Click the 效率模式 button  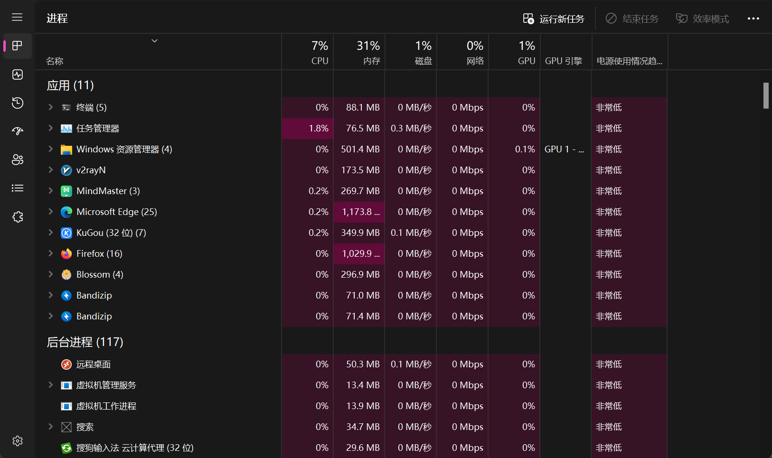[702, 19]
